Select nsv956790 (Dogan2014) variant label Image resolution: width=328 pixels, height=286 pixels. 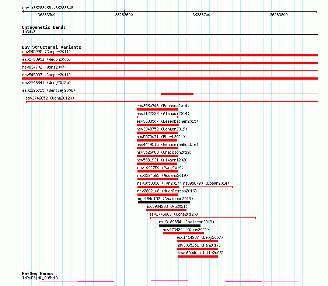pos(206,183)
